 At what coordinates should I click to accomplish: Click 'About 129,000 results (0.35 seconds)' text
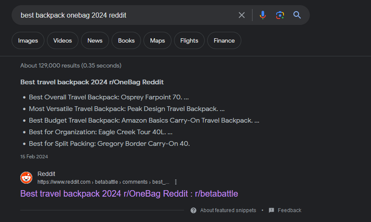click(x=71, y=65)
